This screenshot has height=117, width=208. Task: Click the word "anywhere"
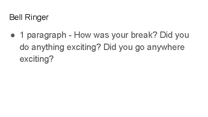click(x=166, y=47)
